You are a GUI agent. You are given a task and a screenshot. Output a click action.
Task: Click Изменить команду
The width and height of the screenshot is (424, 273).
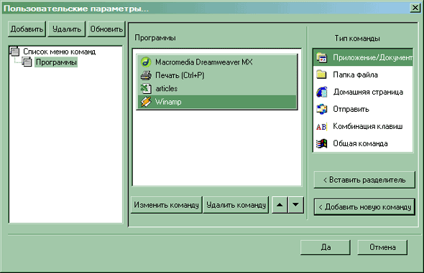point(166,205)
